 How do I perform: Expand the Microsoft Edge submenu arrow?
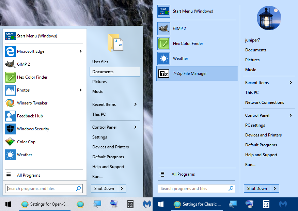coord(81,51)
